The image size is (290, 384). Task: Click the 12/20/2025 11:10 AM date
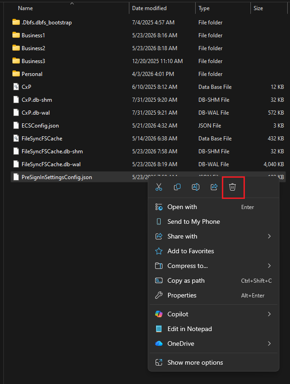[157, 61]
